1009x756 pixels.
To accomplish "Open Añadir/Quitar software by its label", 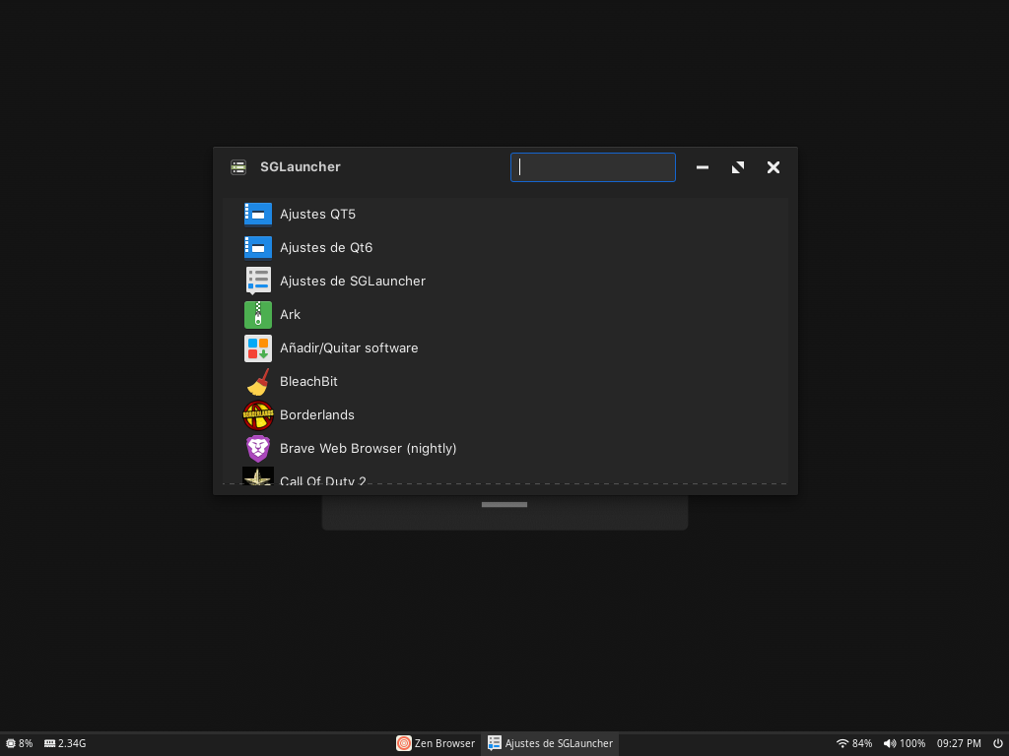I will [x=349, y=347].
